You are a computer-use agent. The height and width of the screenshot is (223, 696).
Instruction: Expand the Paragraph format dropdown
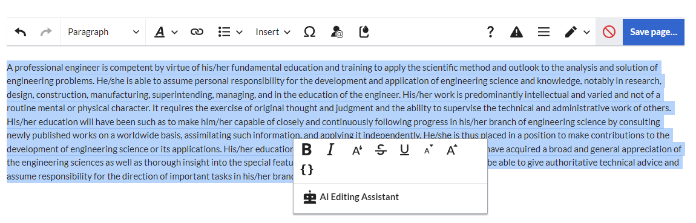click(x=103, y=32)
